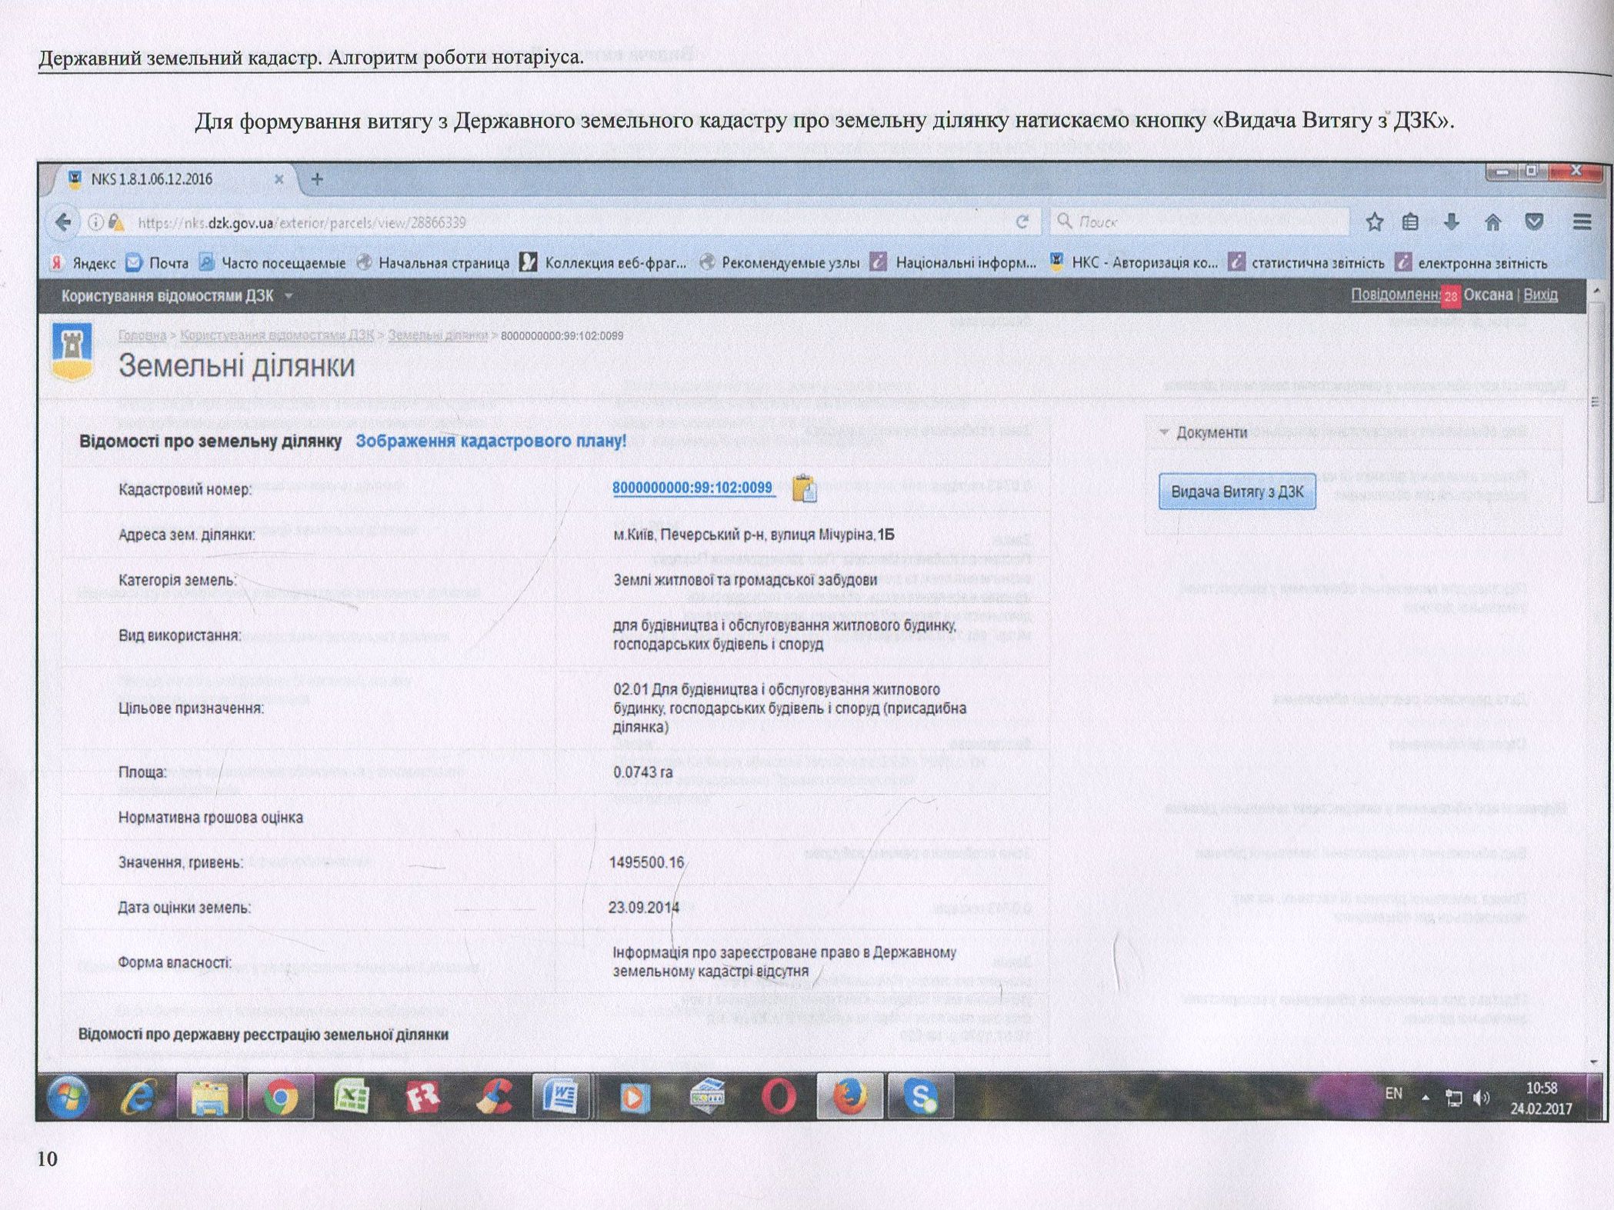Click the Вихід logout link

tap(1540, 295)
